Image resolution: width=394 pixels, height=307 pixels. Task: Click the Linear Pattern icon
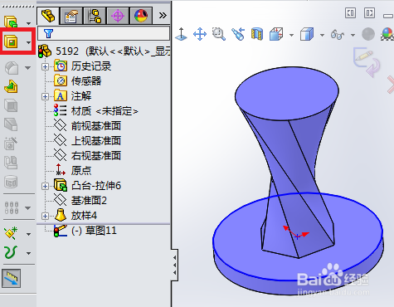12,207
